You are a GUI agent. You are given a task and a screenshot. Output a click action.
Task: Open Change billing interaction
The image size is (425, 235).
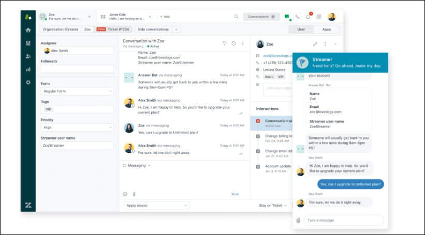[272, 138]
